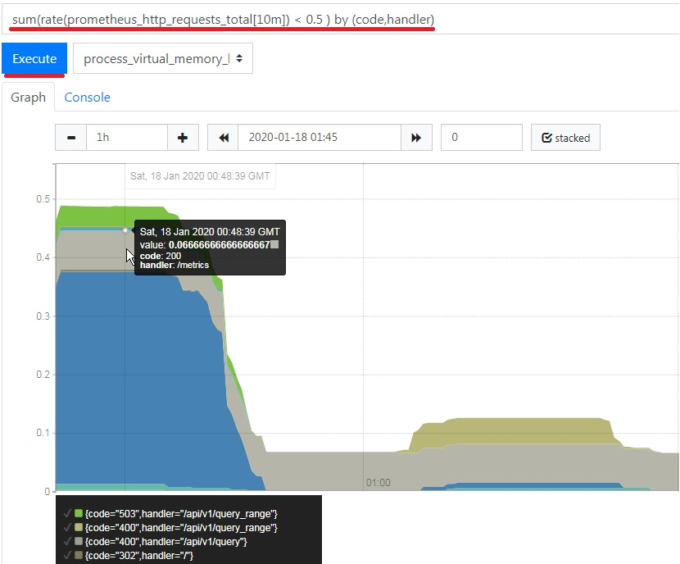The image size is (680, 564).
Task: Click the tooltip text "code: 200"
Action: (161, 256)
